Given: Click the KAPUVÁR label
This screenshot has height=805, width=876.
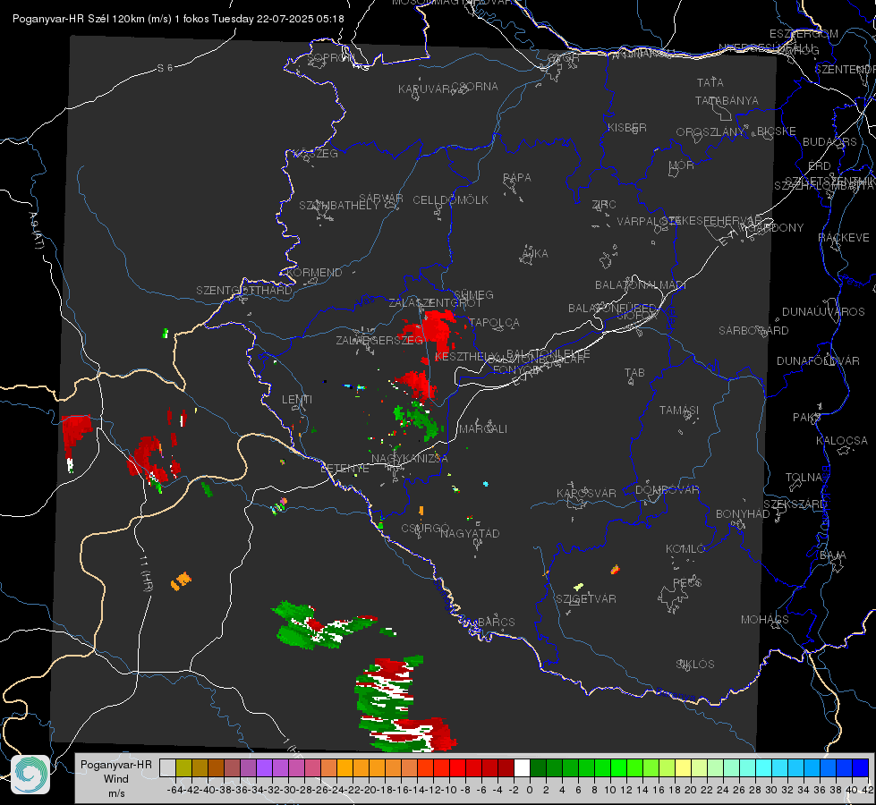Looking at the screenshot, I should (x=425, y=89).
